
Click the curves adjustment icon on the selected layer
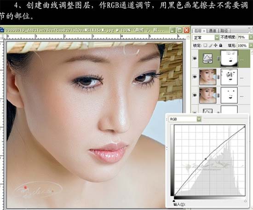pos(207,58)
